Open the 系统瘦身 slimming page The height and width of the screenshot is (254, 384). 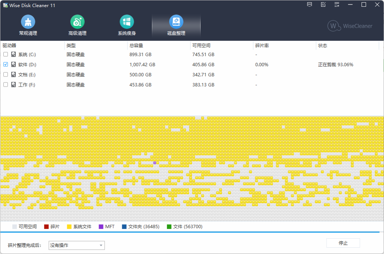point(127,26)
